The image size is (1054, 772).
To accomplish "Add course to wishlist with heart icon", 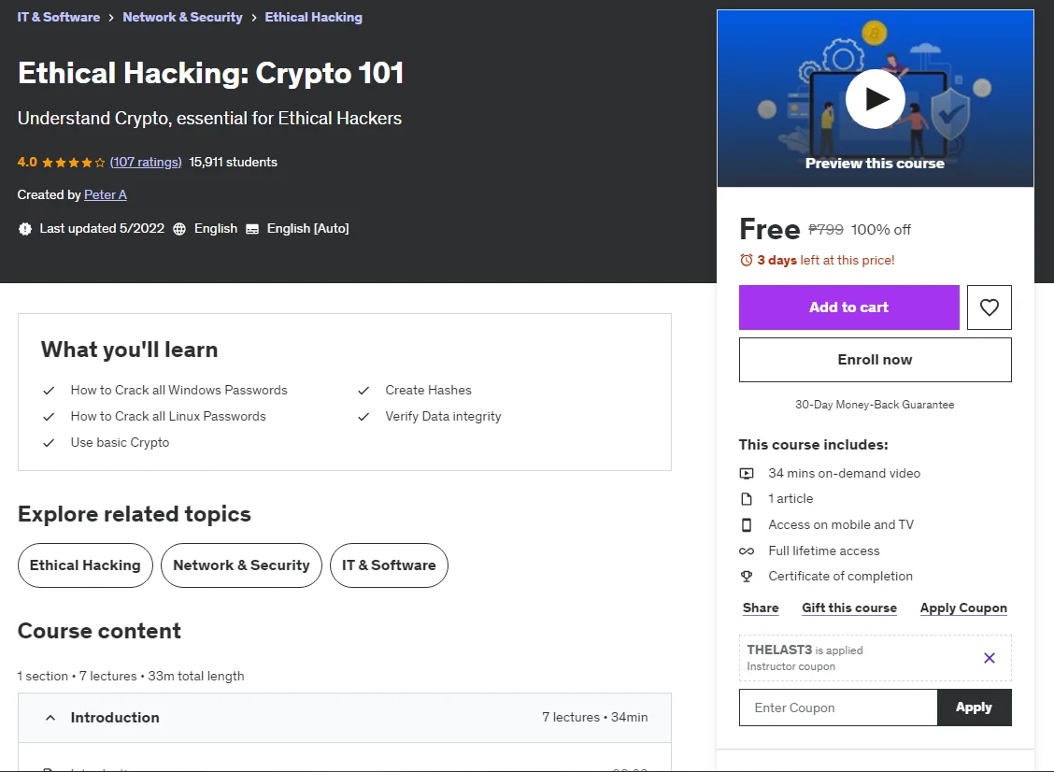I will click(989, 307).
